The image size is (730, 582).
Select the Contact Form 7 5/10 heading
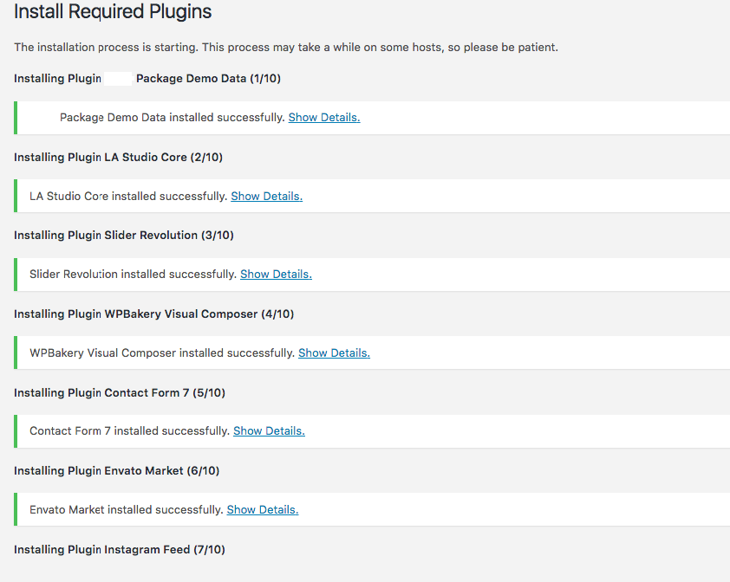119,392
